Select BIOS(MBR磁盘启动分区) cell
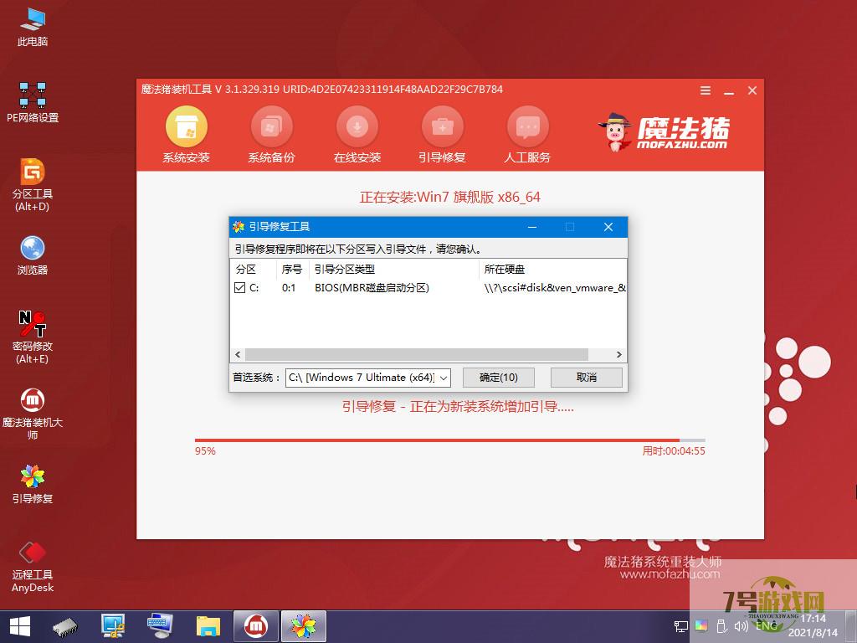The width and height of the screenshot is (857, 643). click(x=372, y=288)
